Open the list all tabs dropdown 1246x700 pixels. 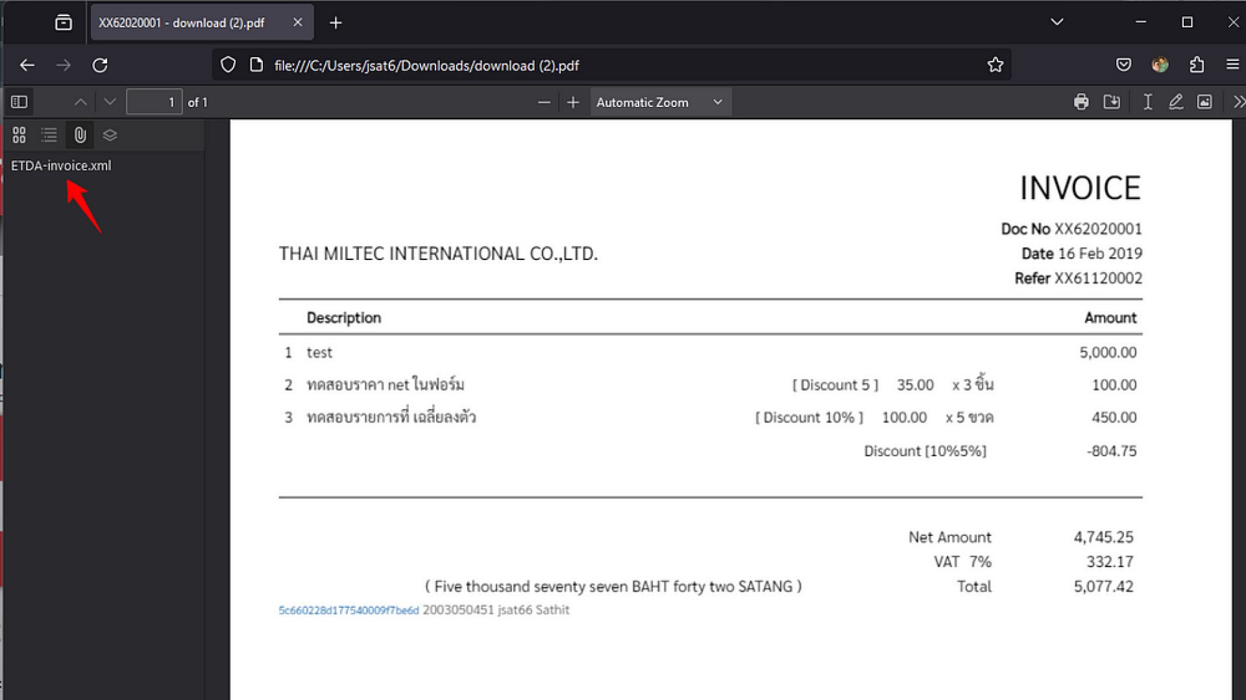coord(1057,22)
